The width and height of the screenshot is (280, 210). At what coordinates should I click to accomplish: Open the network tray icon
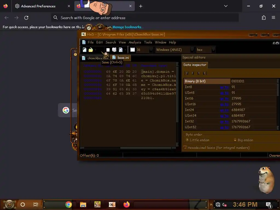tap(218, 205)
